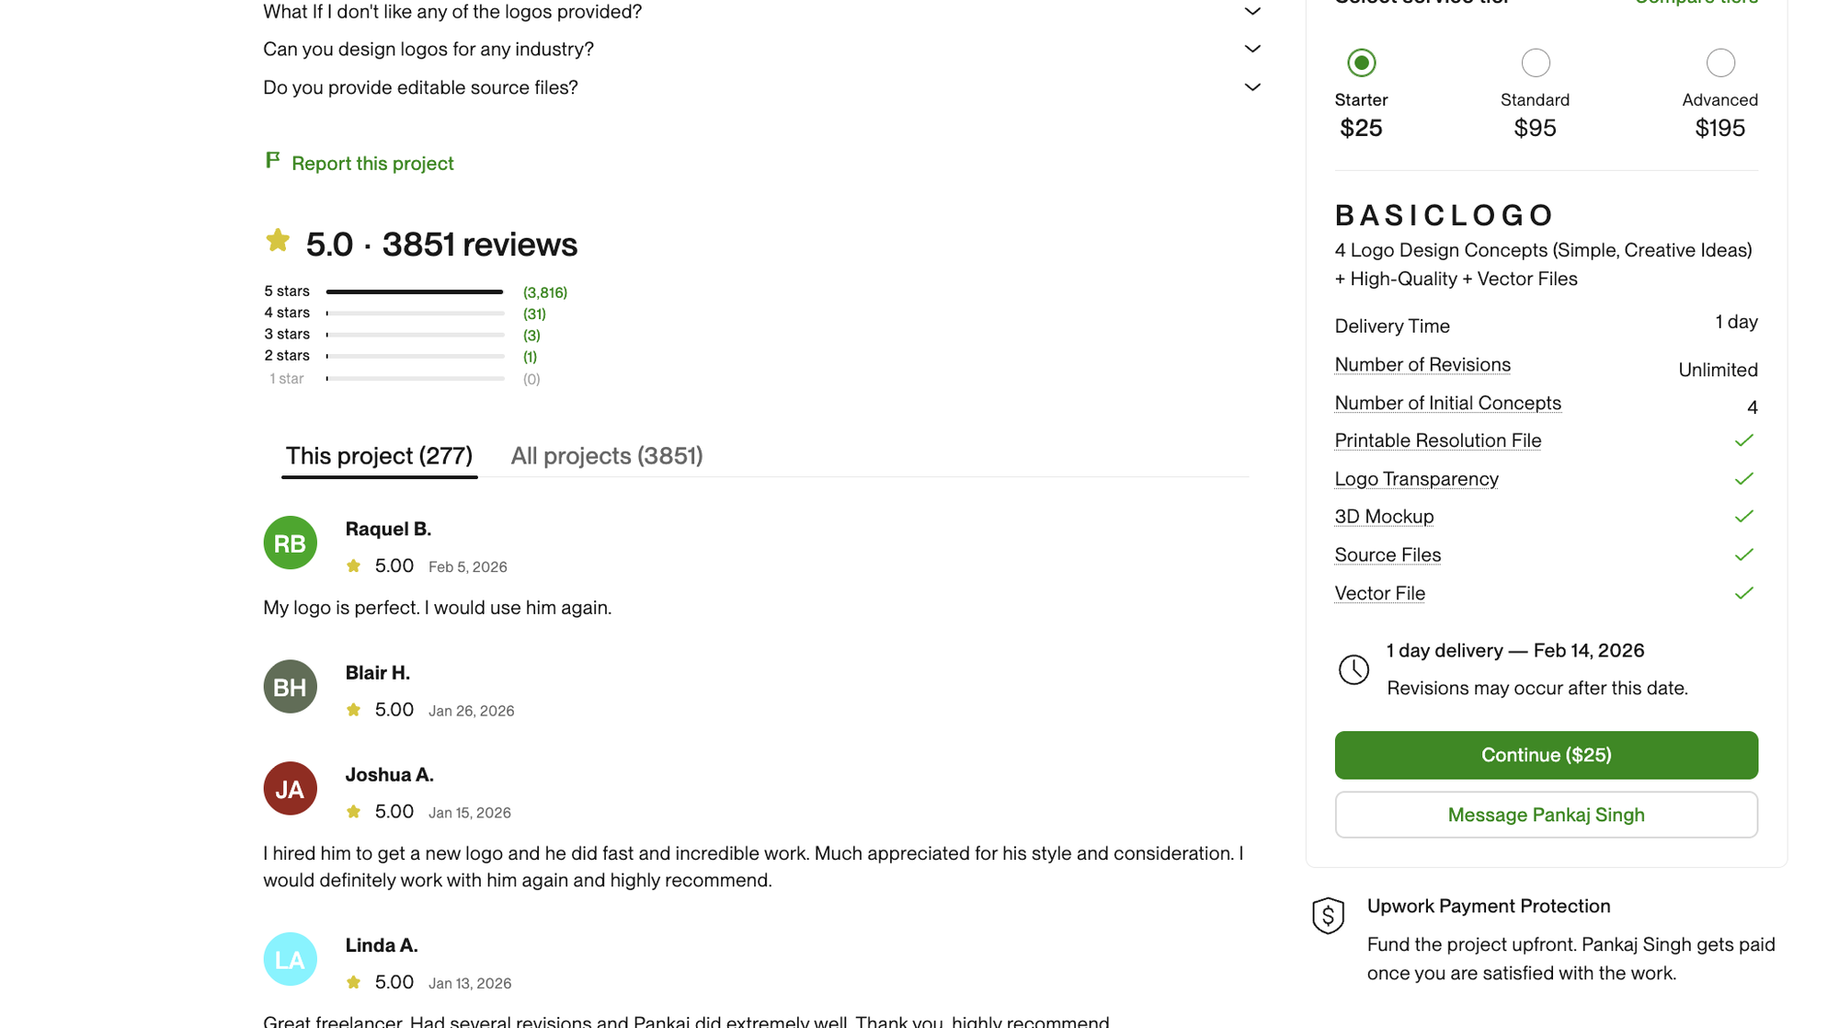The image size is (1839, 1028).
Task: Open the All projects (3851) tab
Action: pos(606,456)
